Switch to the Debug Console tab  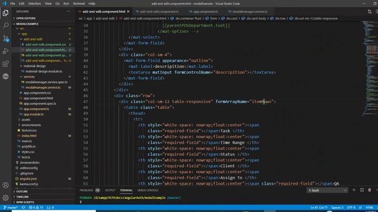coord(148,190)
